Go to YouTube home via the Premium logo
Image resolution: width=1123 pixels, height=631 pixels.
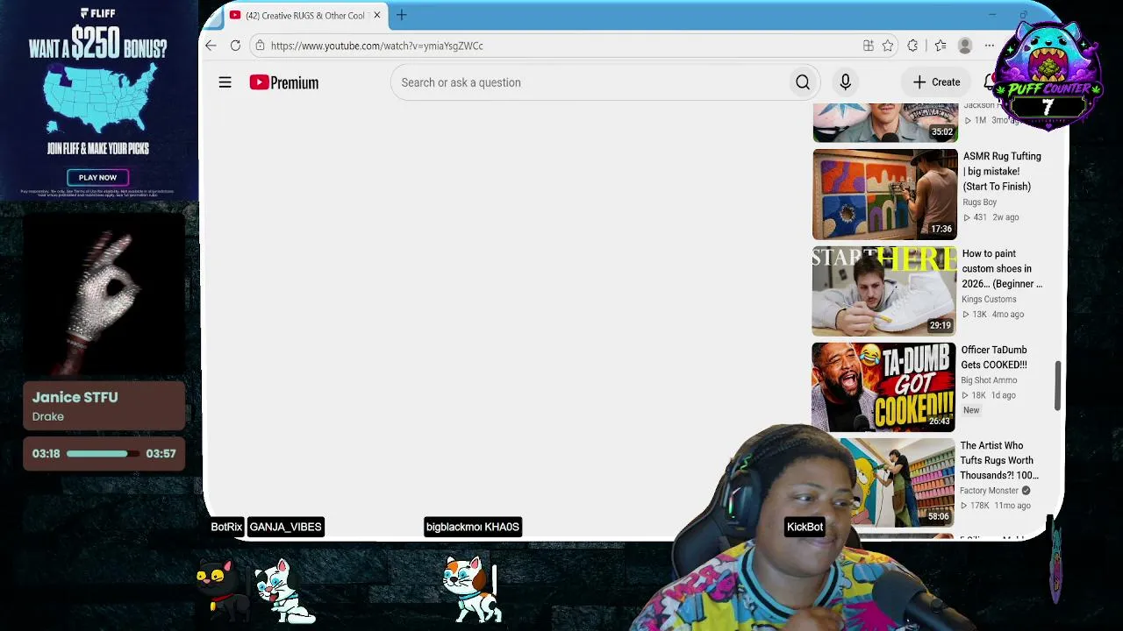tap(283, 82)
